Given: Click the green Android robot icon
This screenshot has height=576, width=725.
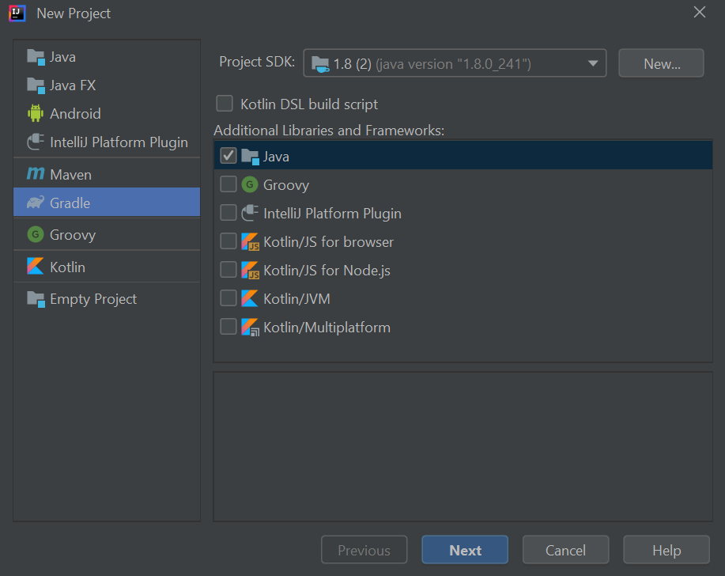Looking at the screenshot, I should [x=36, y=113].
